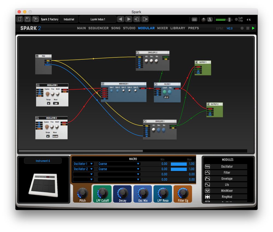The width and height of the screenshot is (273, 232).
Task: Open the Coarse parameter dropdown for Oscillator 2
Action: (119, 169)
